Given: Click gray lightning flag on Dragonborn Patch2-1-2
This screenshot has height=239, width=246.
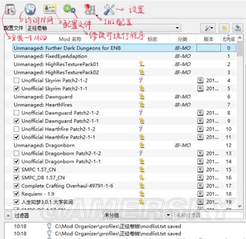Looking at the screenshot, I should 141,153.
